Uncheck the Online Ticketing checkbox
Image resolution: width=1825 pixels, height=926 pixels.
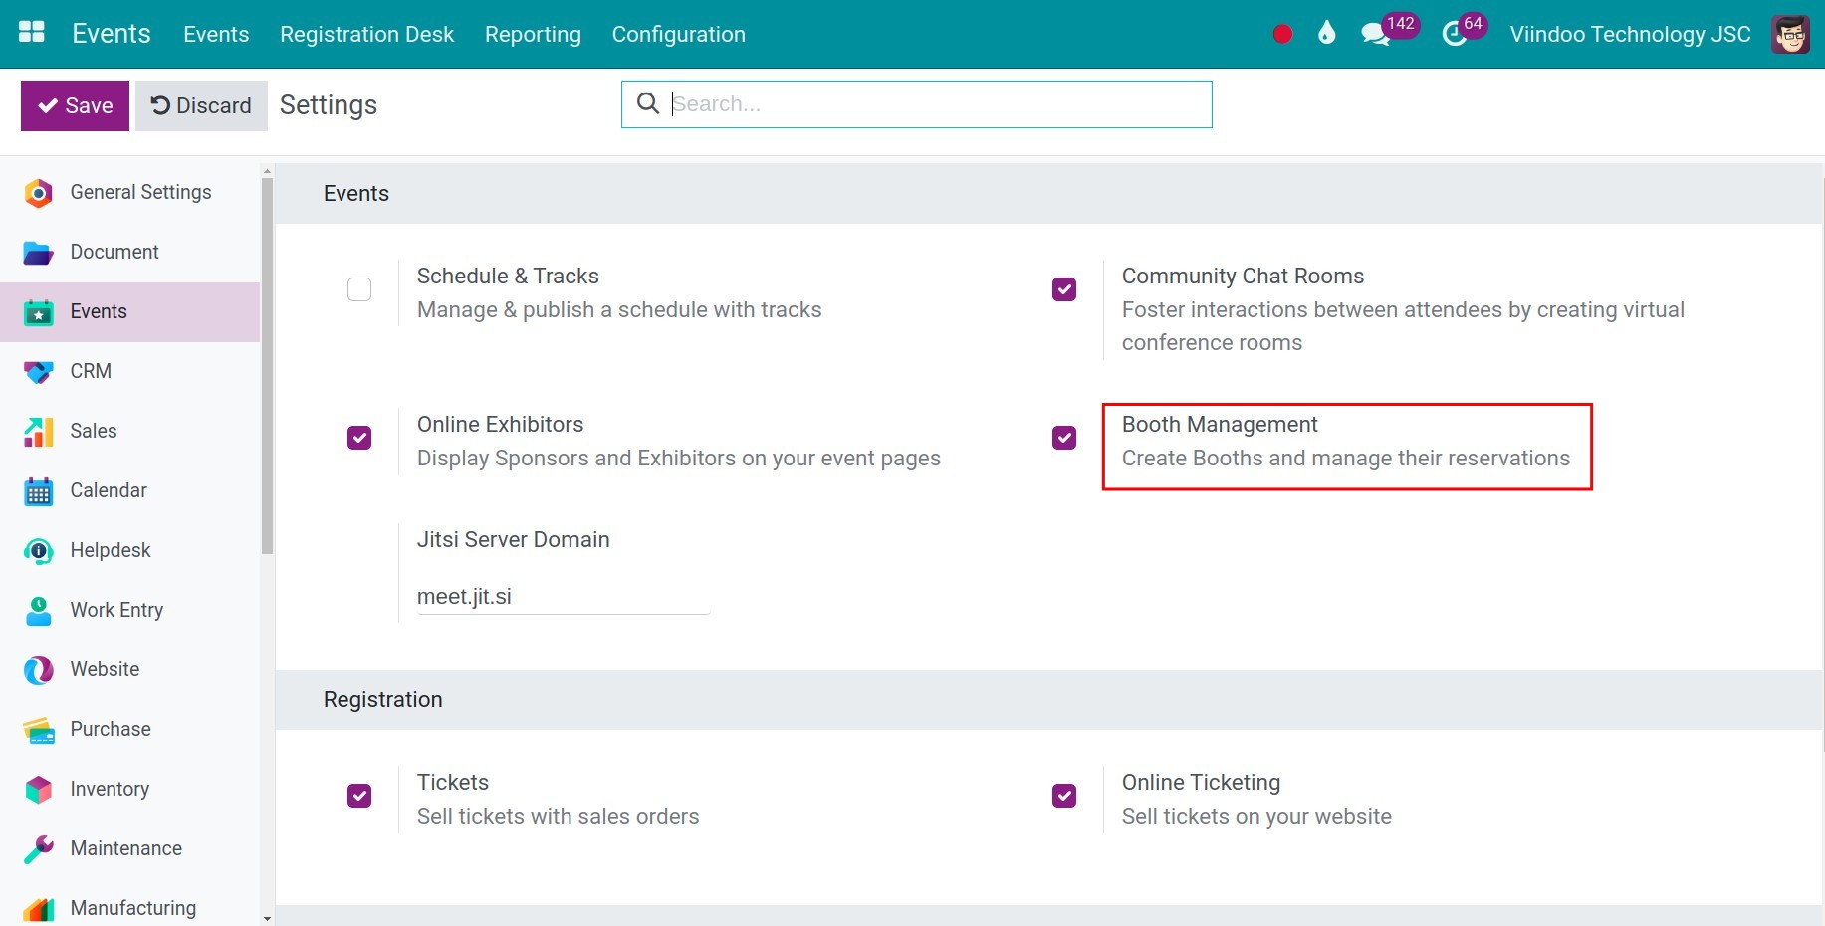pyautogui.click(x=1064, y=796)
